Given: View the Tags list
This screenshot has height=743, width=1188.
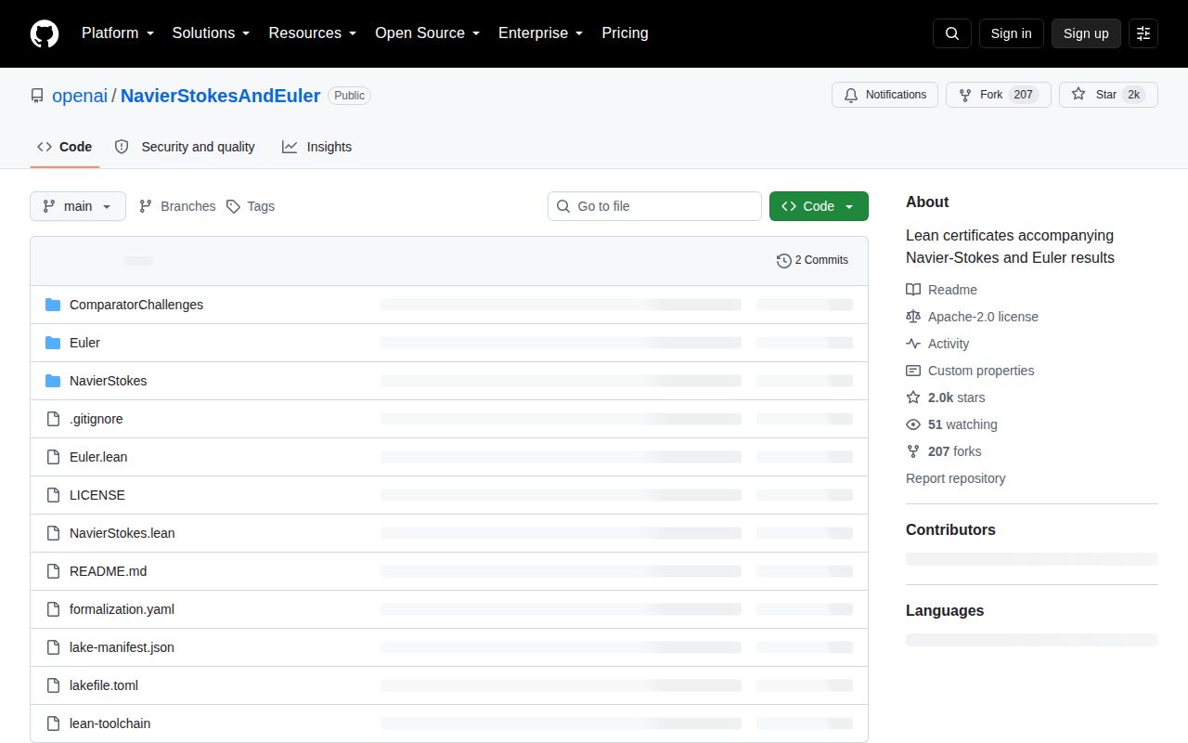Looking at the screenshot, I should [251, 206].
